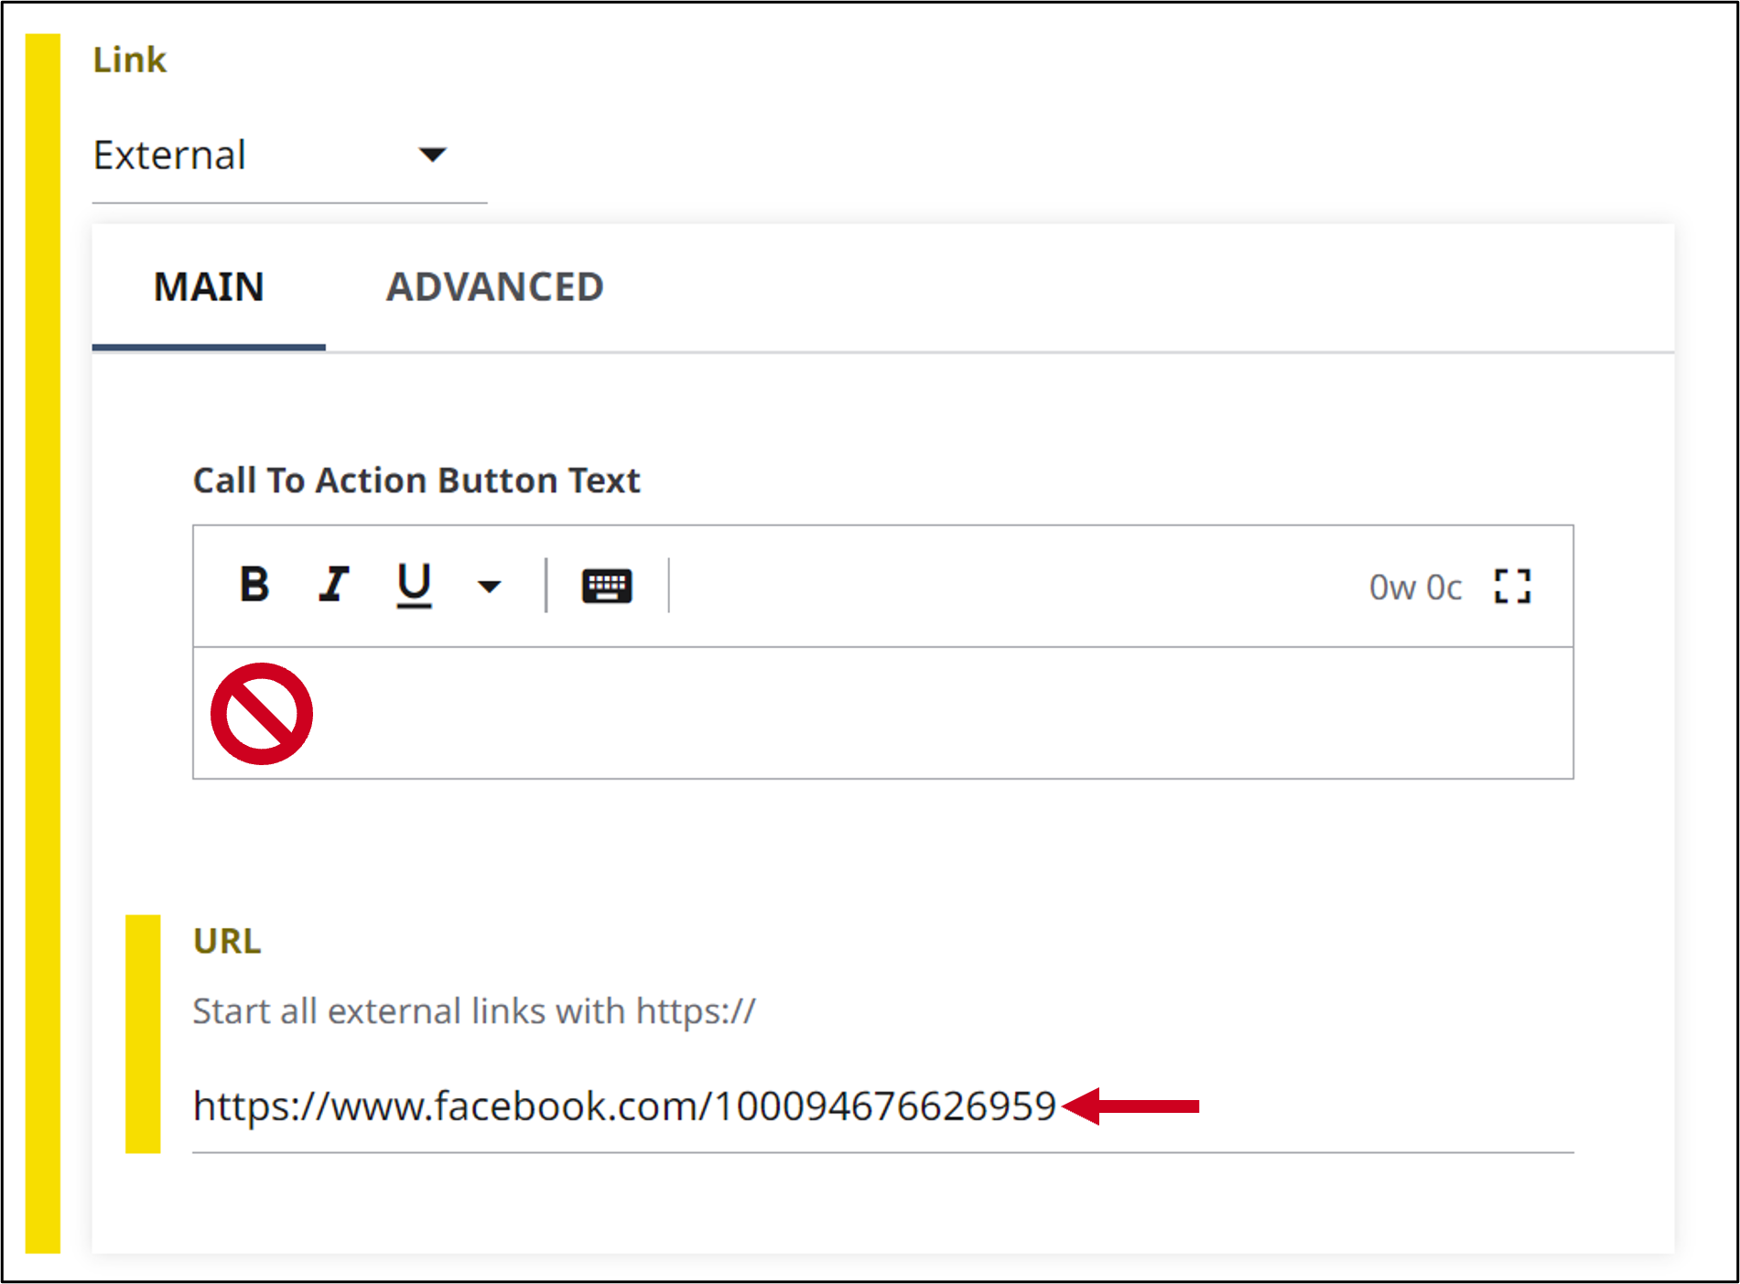
Task: Click inside the Call To Action text area
Action: click(883, 713)
